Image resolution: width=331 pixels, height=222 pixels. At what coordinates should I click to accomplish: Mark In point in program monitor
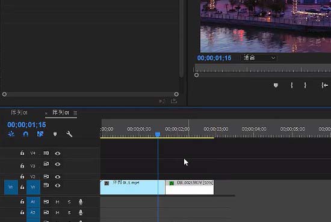(292, 85)
